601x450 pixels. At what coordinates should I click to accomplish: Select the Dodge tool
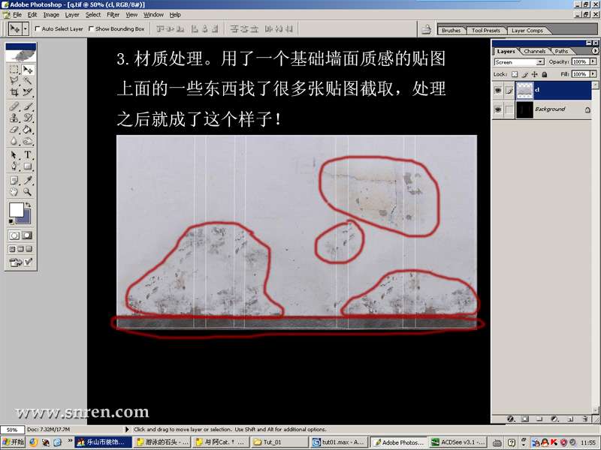pyautogui.click(x=28, y=141)
